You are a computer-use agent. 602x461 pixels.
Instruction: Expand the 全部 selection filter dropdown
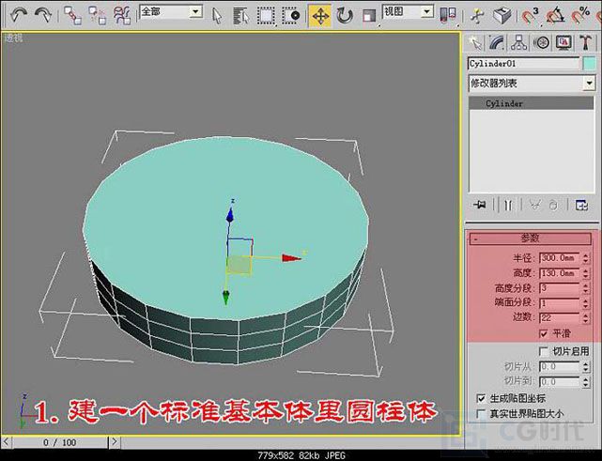coord(170,12)
